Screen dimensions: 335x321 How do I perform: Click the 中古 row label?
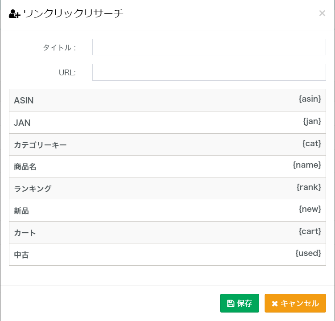pyautogui.click(x=21, y=255)
